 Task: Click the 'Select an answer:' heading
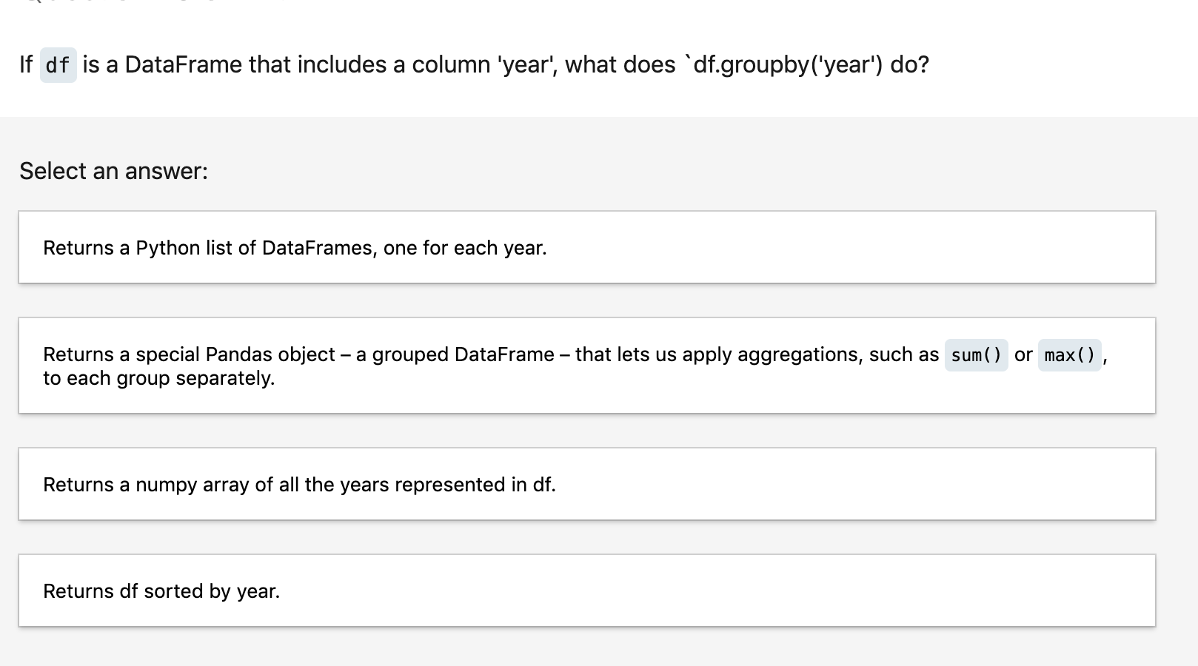(x=113, y=171)
